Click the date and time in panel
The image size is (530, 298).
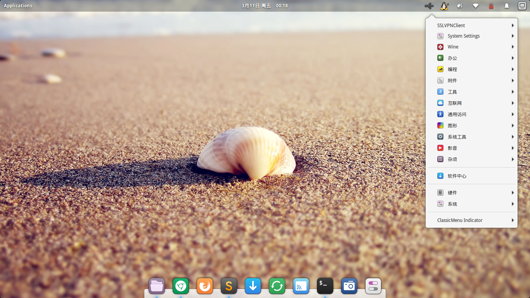[x=265, y=6]
